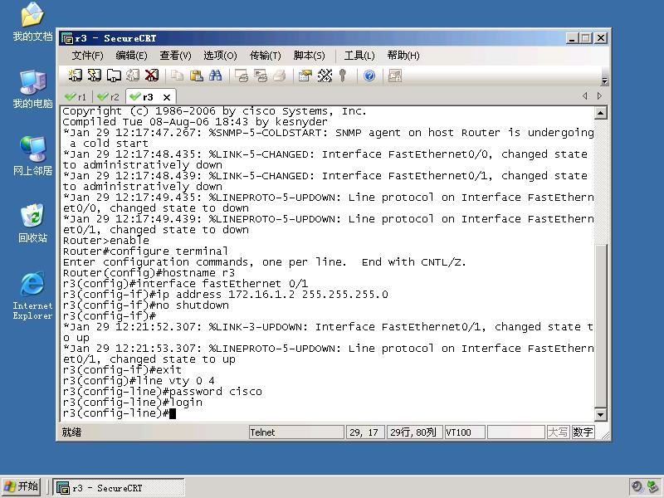The image size is (664, 498).
Task: Open Session Options from toolbar icon
Action: tap(305, 76)
